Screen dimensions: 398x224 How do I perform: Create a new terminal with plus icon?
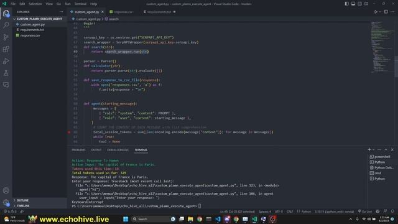[369, 149]
